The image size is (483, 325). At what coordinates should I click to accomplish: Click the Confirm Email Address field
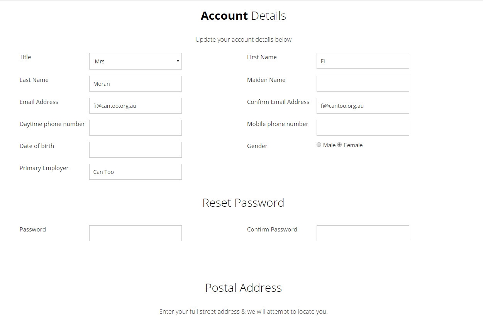(363, 105)
